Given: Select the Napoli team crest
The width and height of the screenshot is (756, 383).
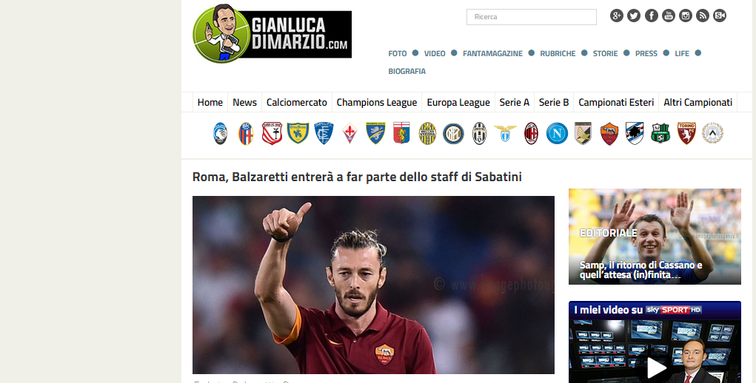Looking at the screenshot, I should (x=557, y=133).
